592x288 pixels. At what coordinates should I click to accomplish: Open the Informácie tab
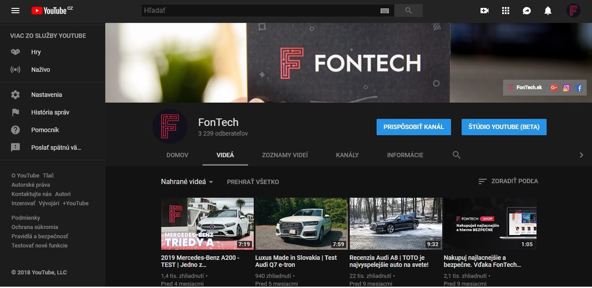(x=405, y=155)
